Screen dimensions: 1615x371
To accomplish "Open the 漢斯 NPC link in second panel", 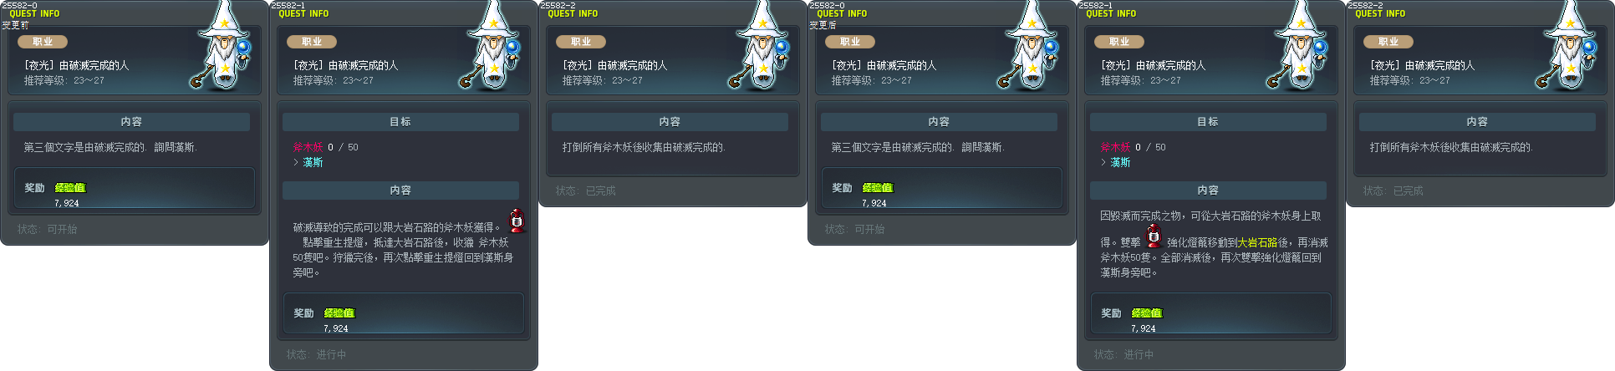I will pos(313,162).
